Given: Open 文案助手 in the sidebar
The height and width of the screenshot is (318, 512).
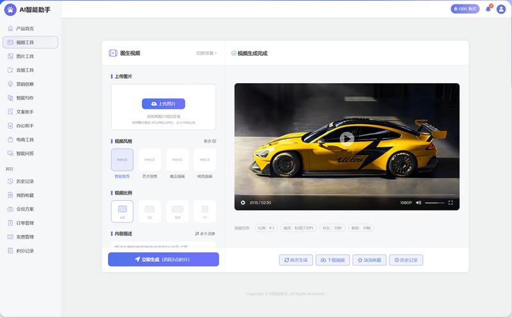Looking at the screenshot, I should pyautogui.click(x=30, y=112).
